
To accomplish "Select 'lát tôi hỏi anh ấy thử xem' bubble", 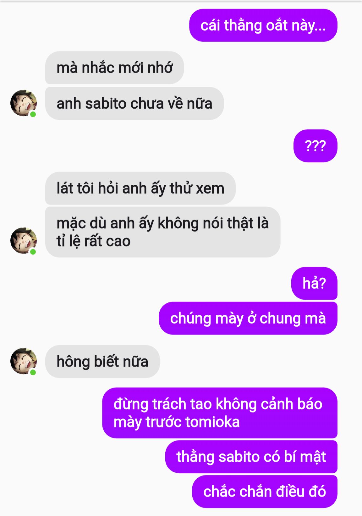I will [x=140, y=188].
